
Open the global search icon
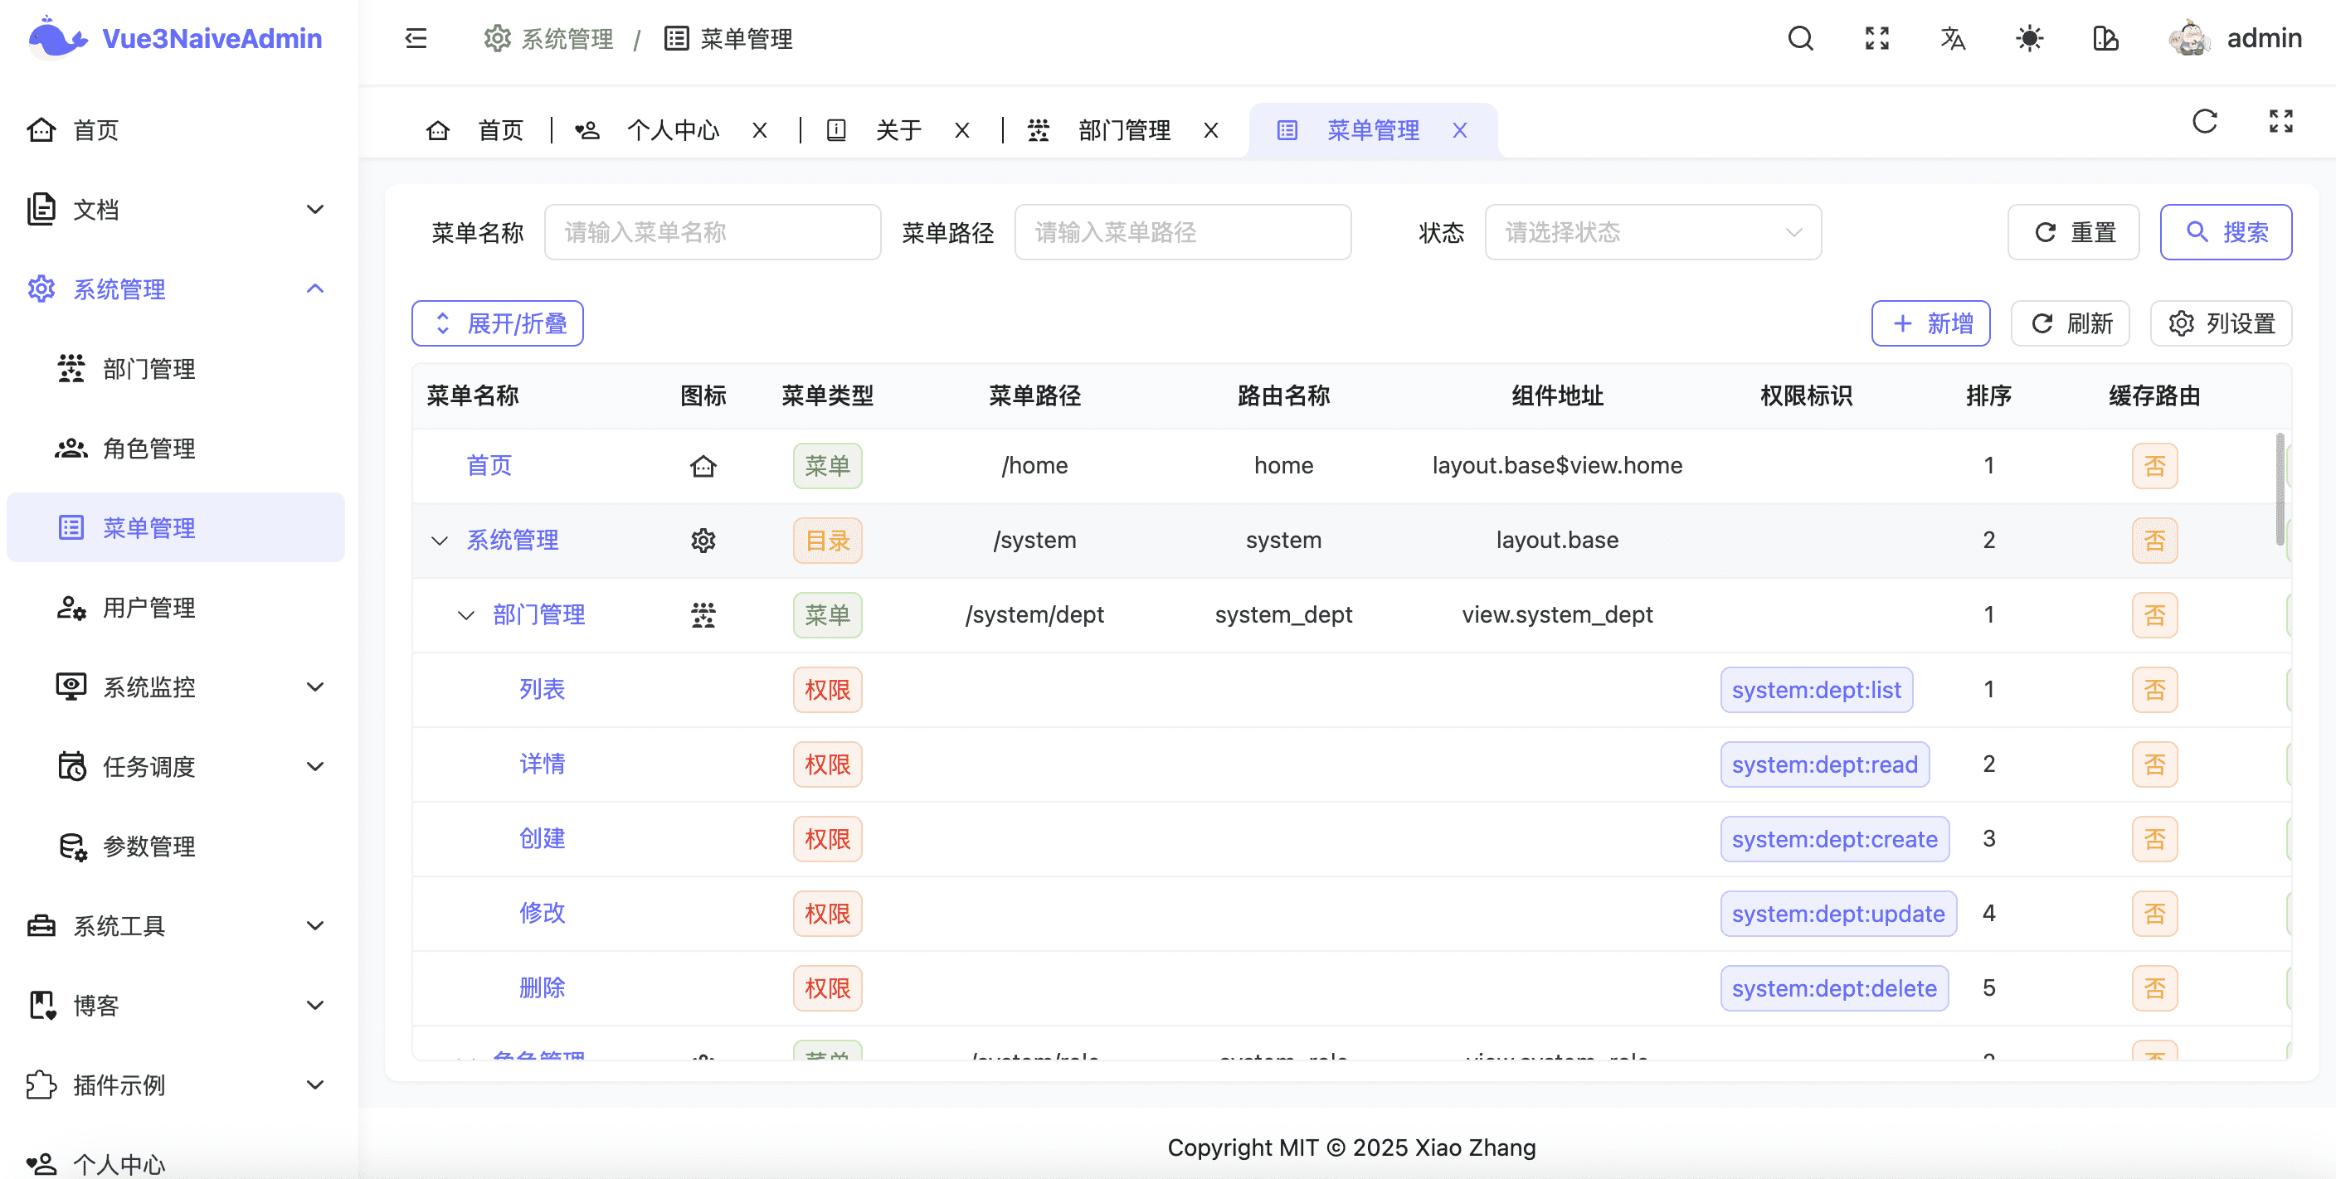[1800, 39]
